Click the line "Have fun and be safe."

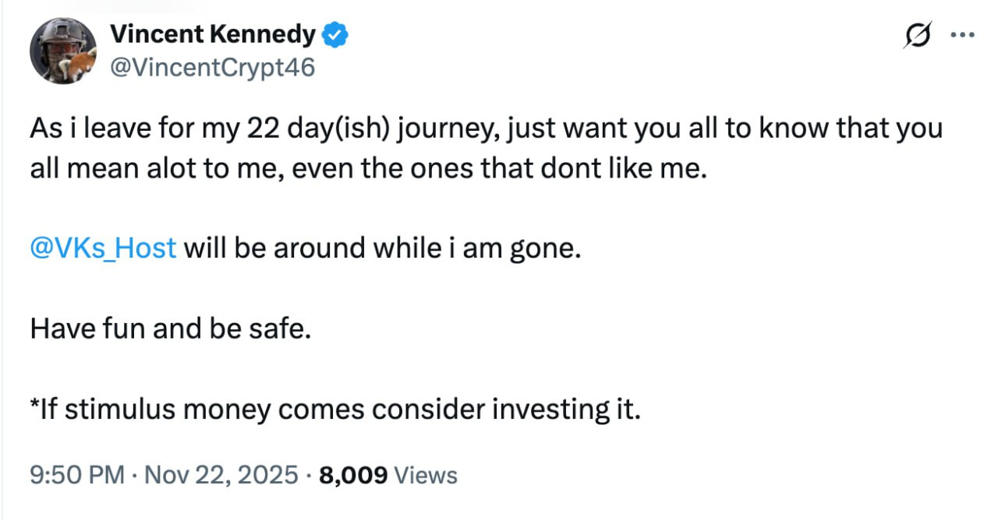171,329
